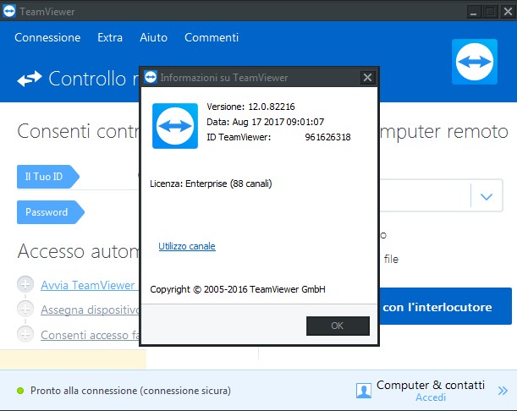Click the Il Tuo ID label
This screenshot has height=411, width=517.
48,177
